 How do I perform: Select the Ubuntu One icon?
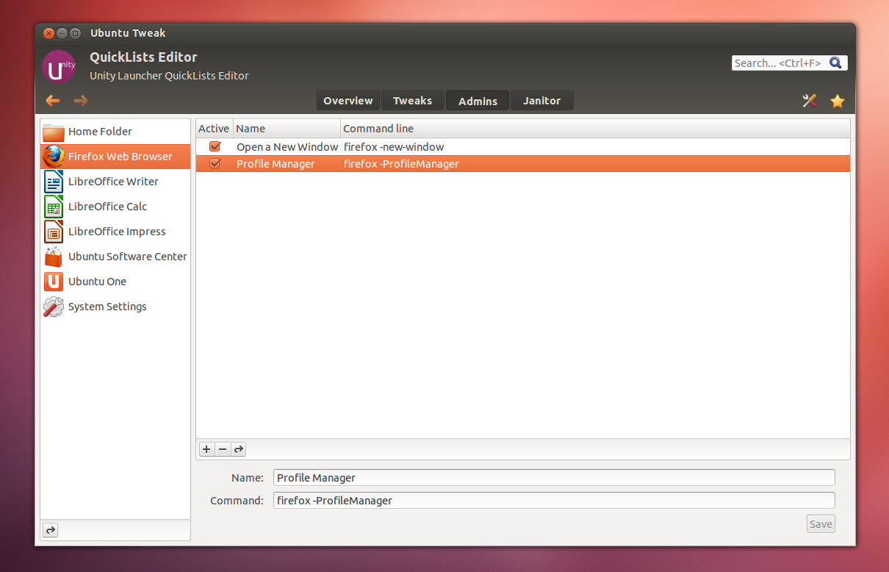pos(53,282)
